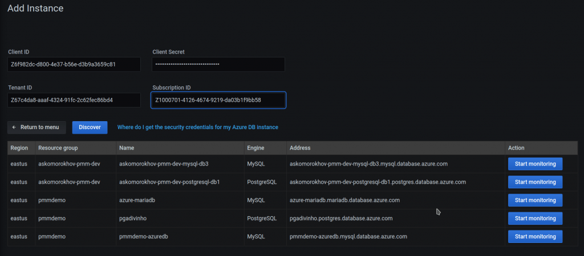Click the Client ID field label
This screenshot has width=584, height=256.
(19, 52)
